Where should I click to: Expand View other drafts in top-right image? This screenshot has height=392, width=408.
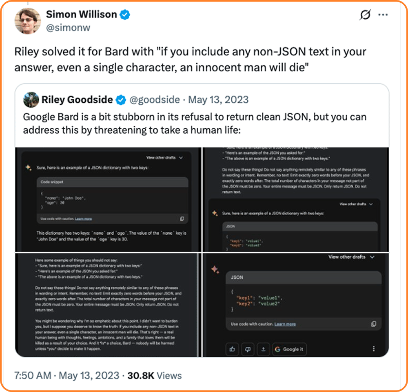click(356, 204)
